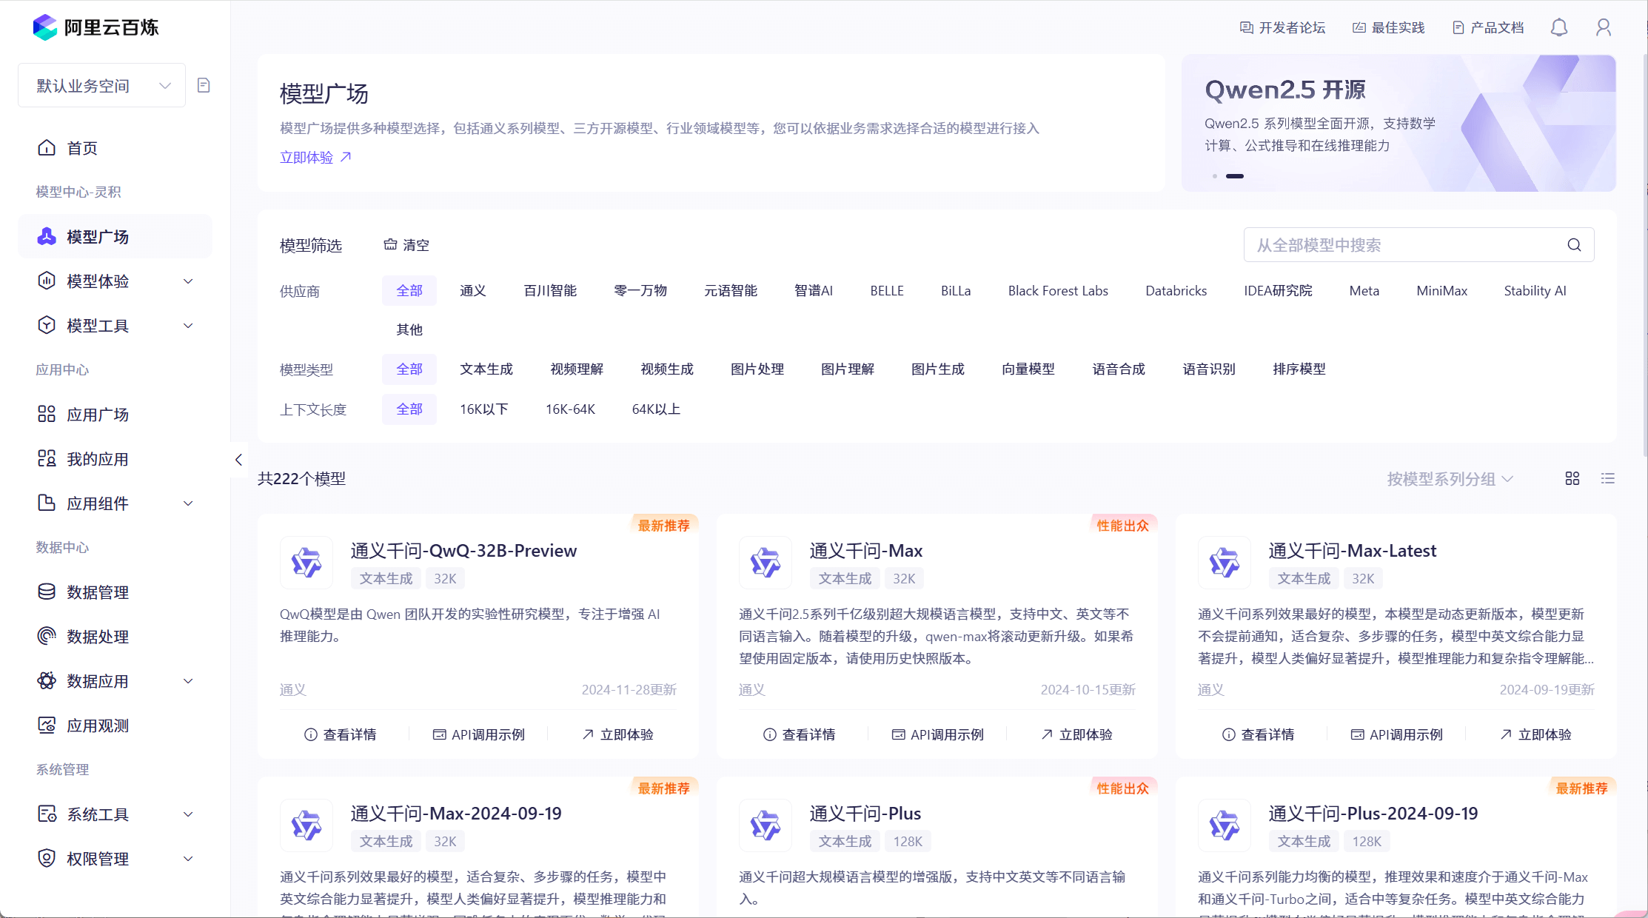Click the first banner carousel dot
This screenshot has width=1648, height=918.
click(1215, 176)
